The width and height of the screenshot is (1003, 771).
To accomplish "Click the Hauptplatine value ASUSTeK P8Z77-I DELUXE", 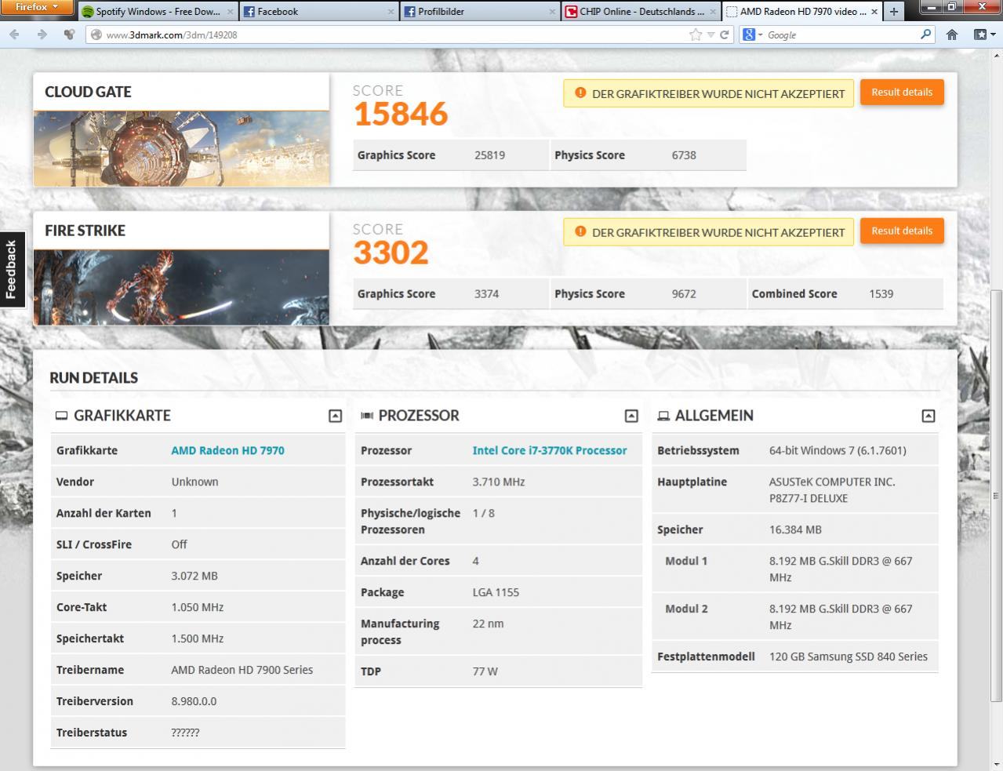I will pyautogui.click(x=832, y=490).
